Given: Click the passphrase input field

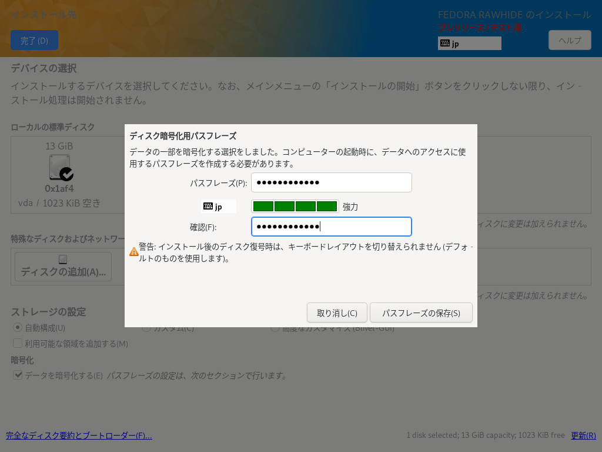Looking at the screenshot, I should pos(332,182).
